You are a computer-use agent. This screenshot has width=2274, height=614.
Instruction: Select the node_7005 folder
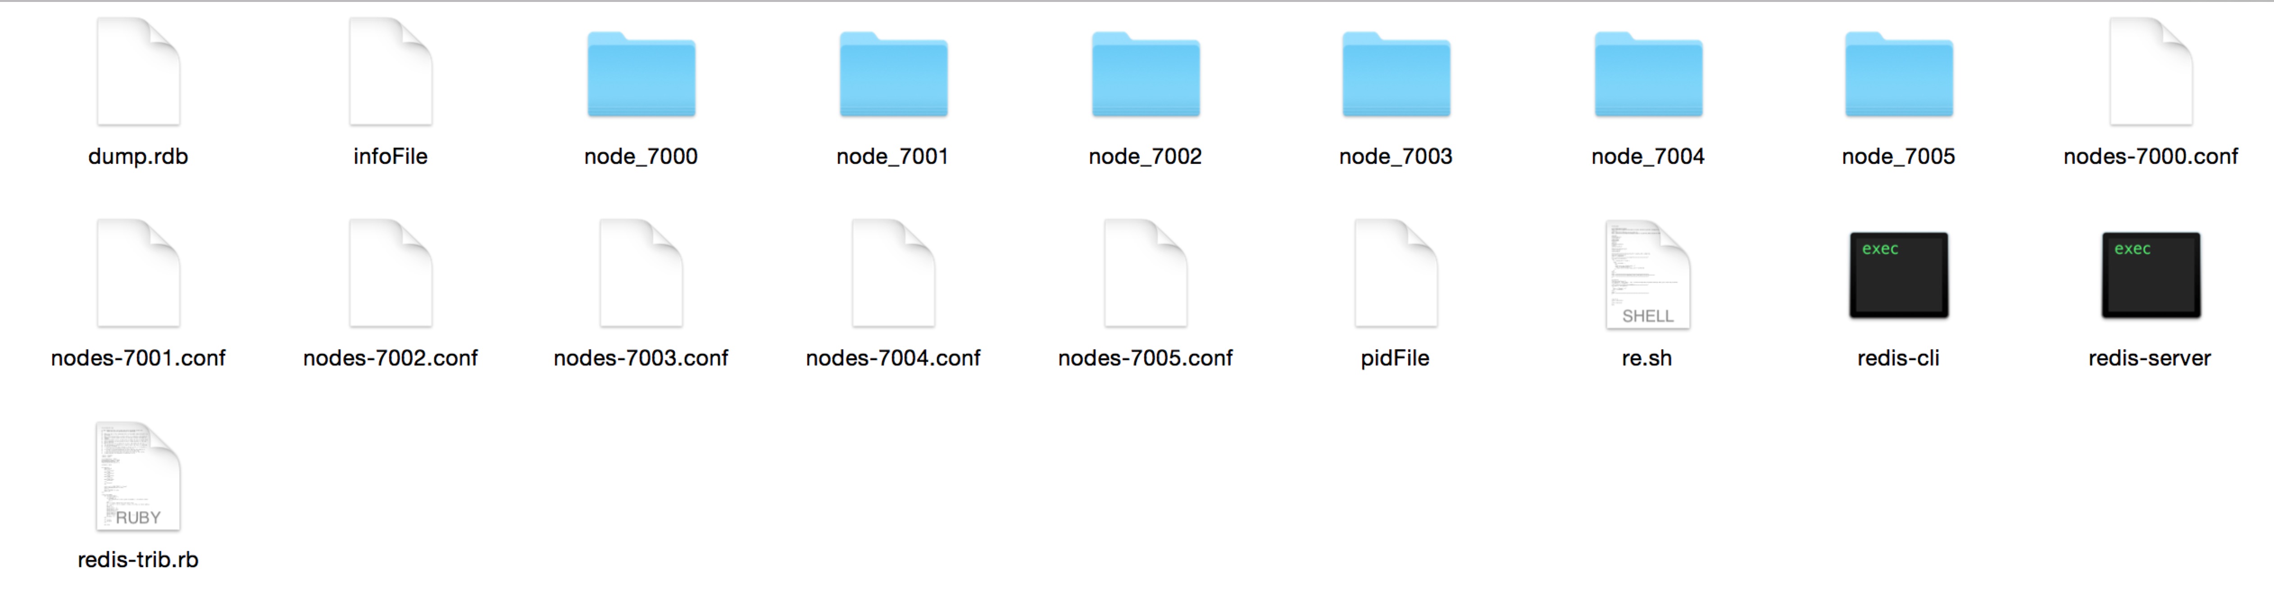1899,74
